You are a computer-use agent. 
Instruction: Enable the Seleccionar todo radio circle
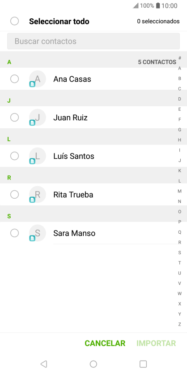[x=15, y=21]
